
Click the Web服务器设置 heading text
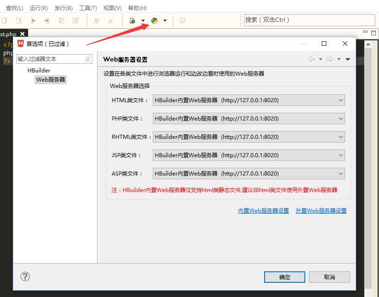pos(125,60)
